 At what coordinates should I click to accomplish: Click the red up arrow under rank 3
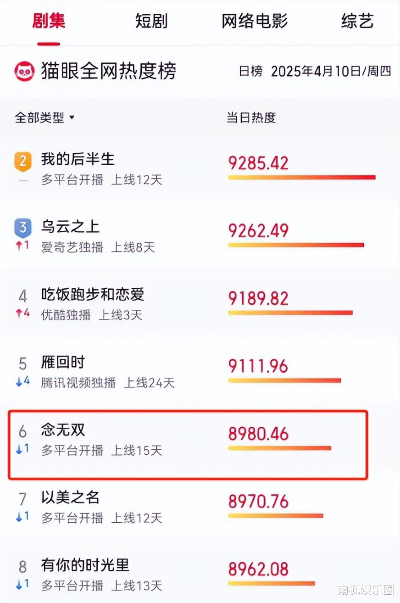(x=19, y=246)
